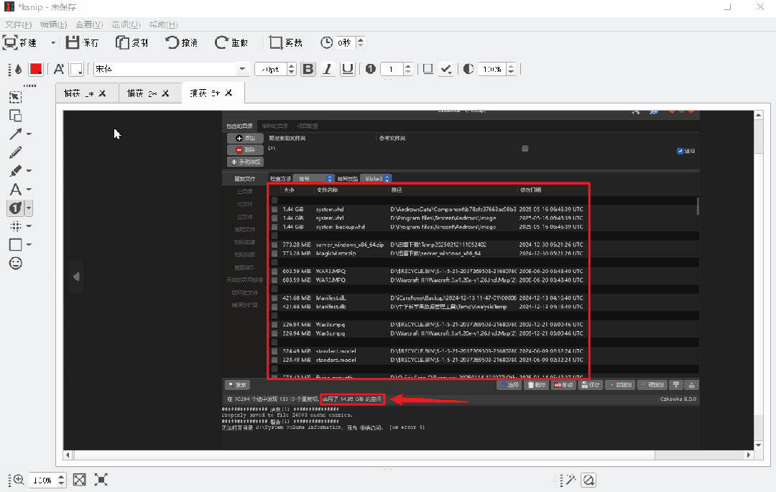Screen dimensions: 776x492
Task: Expand the Blur tool variants dropdown
Action: pos(29,226)
